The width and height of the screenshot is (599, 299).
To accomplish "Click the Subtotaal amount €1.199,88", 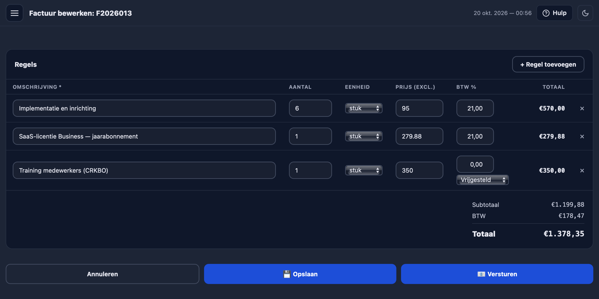I will click(568, 204).
